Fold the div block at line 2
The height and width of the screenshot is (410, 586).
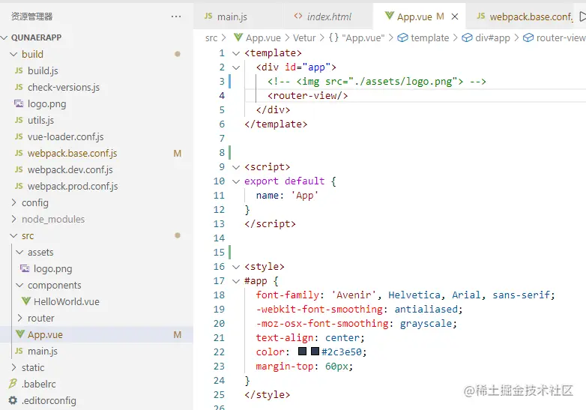(236, 67)
